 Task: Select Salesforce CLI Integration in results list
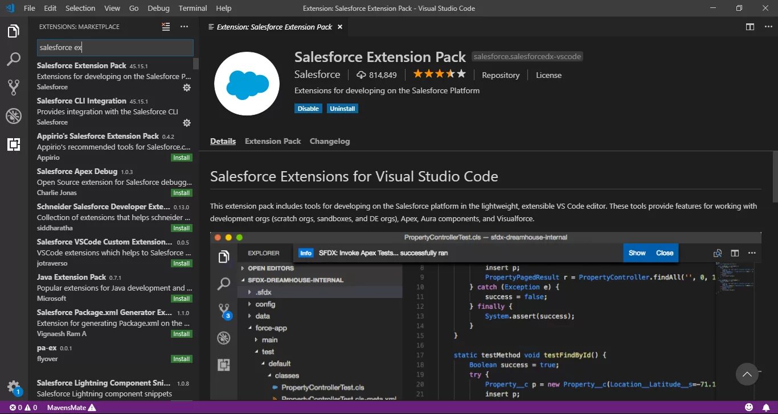pyautogui.click(x=113, y=111)
